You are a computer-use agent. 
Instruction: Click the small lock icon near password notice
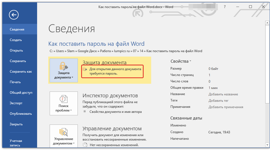(x=85, y=69)
